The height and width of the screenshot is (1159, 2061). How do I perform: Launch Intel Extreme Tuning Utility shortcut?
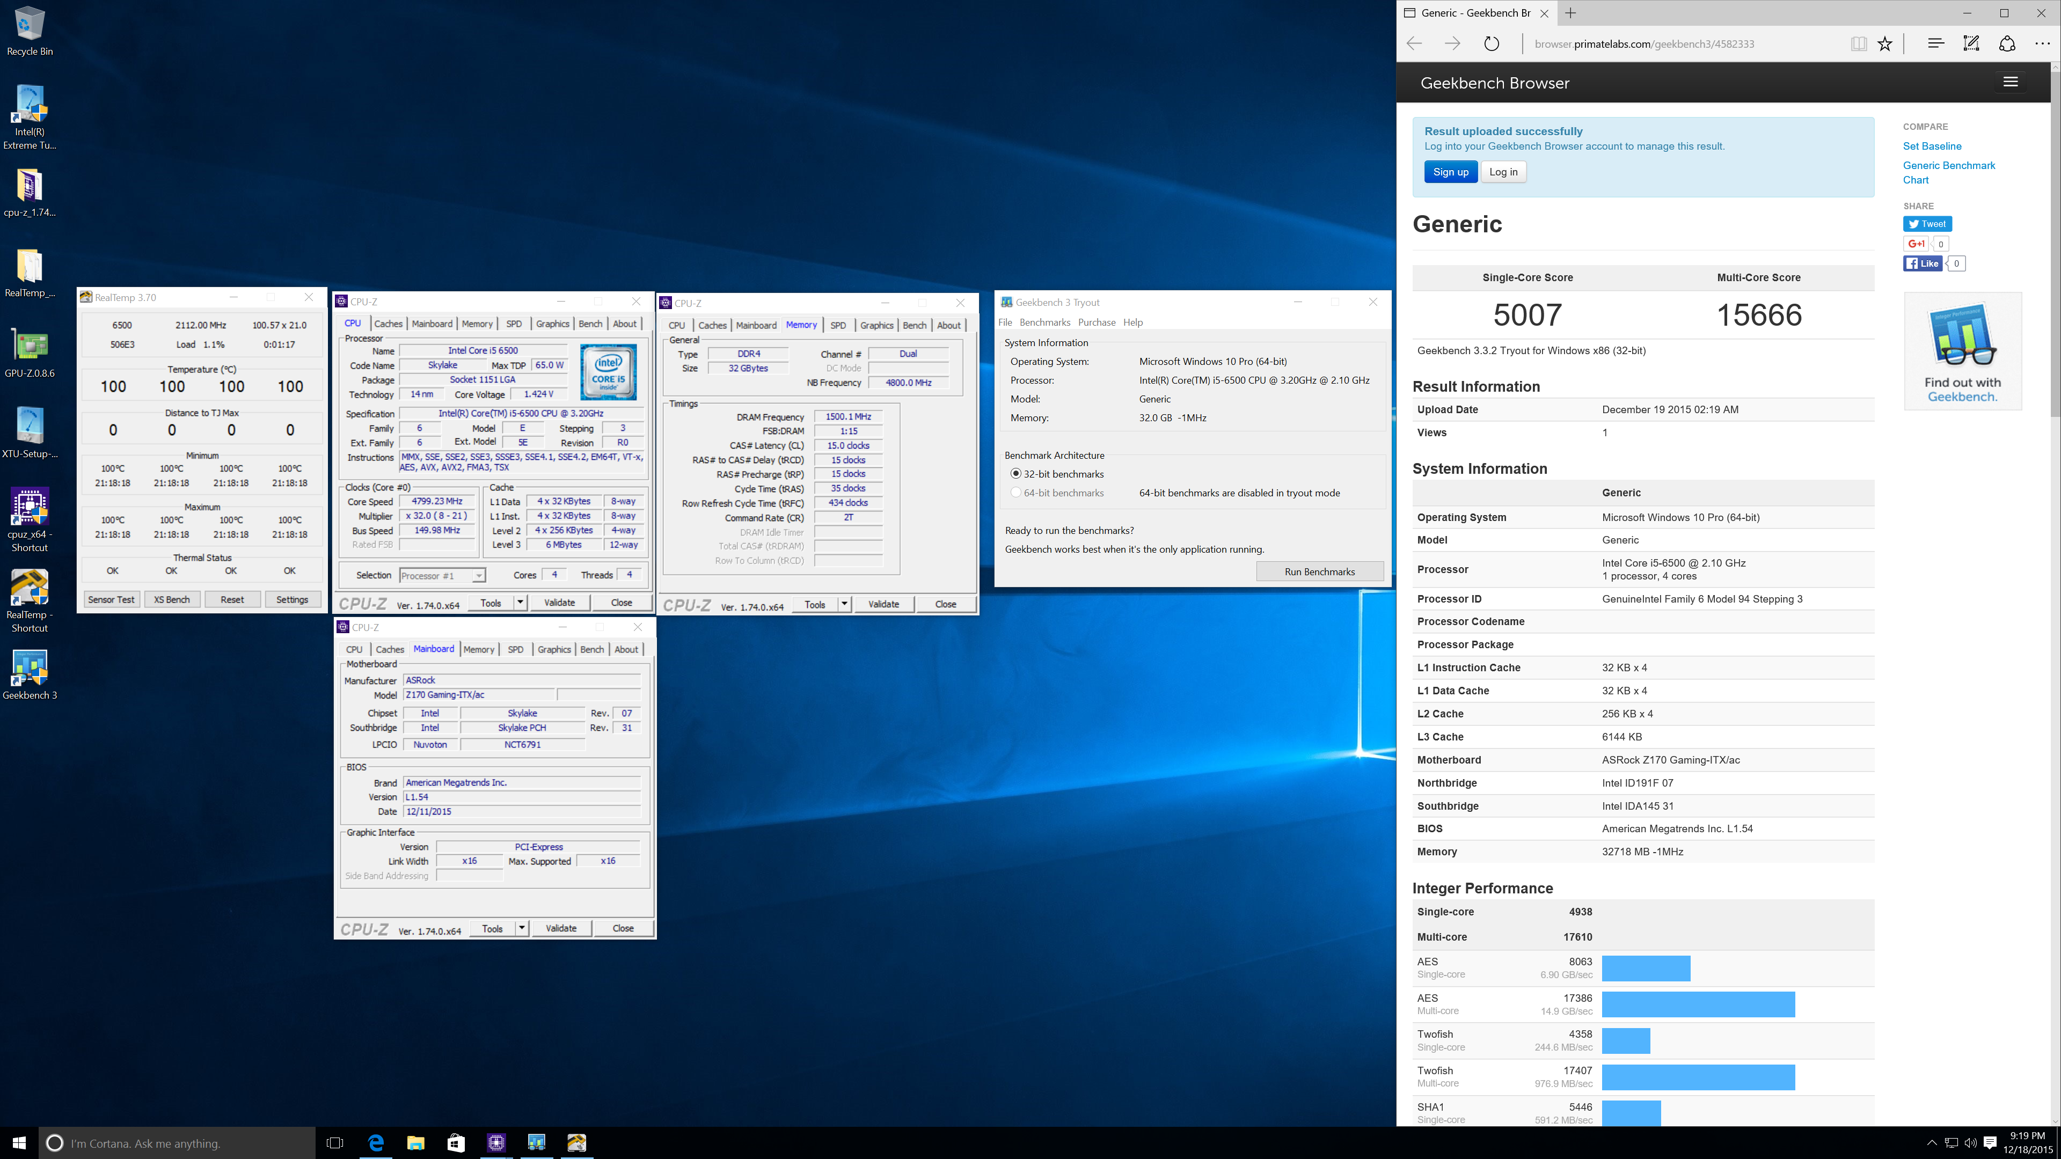click(x=30, y=118)
